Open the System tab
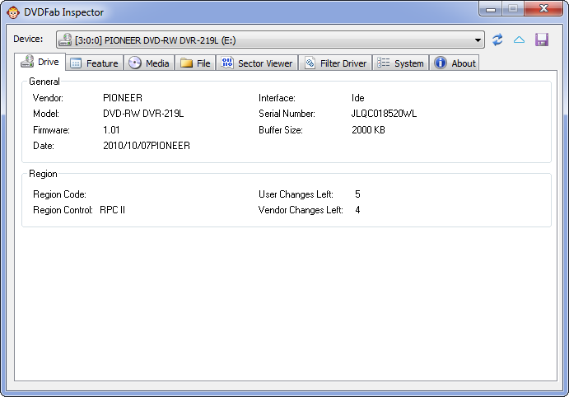The width and height of the screenshot is (569, 397). tap(401, 63)
